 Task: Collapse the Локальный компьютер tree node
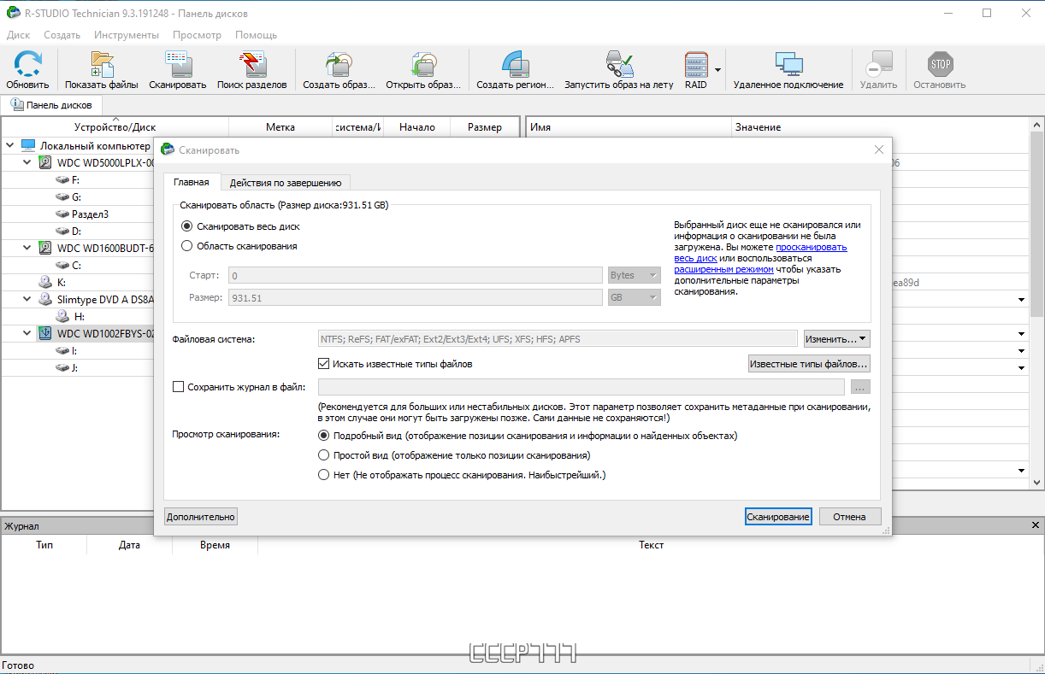pyautogui.click(x=10, y=145)
